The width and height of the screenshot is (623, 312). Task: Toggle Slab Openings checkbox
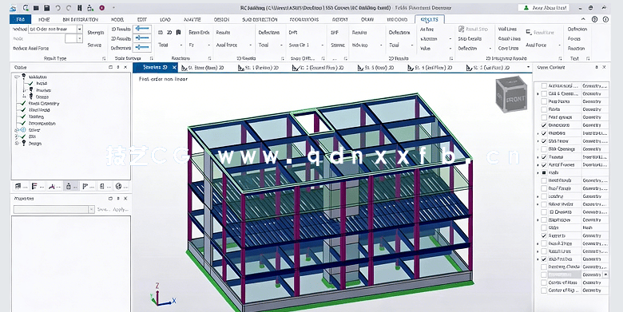544,149
